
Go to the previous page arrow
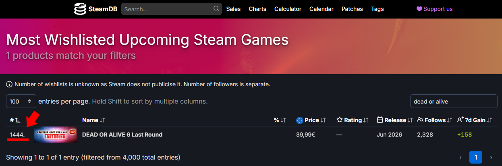coord(461,157)
